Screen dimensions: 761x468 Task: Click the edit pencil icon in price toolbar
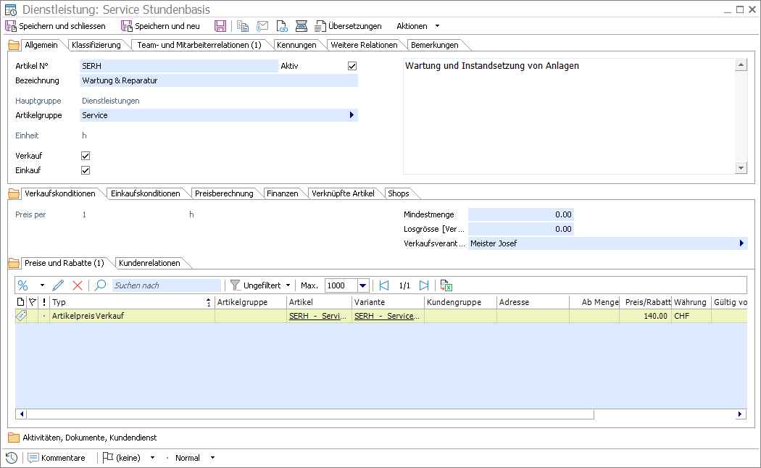point(58,285)
